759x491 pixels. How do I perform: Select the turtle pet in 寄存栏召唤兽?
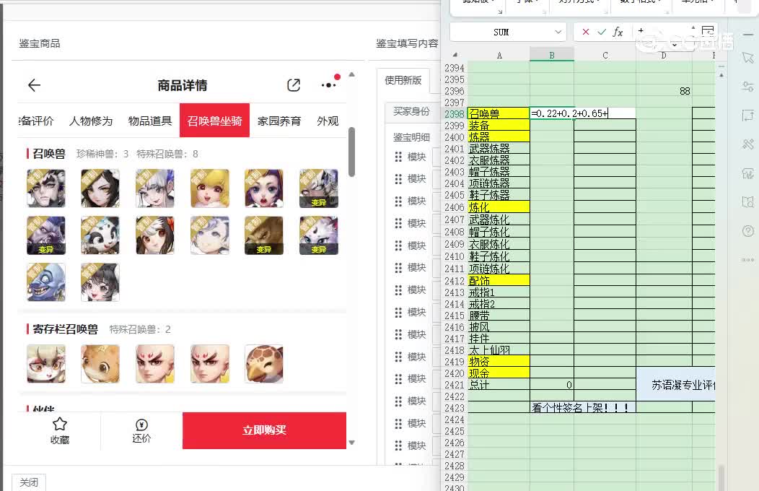click(x=264, y=364)
